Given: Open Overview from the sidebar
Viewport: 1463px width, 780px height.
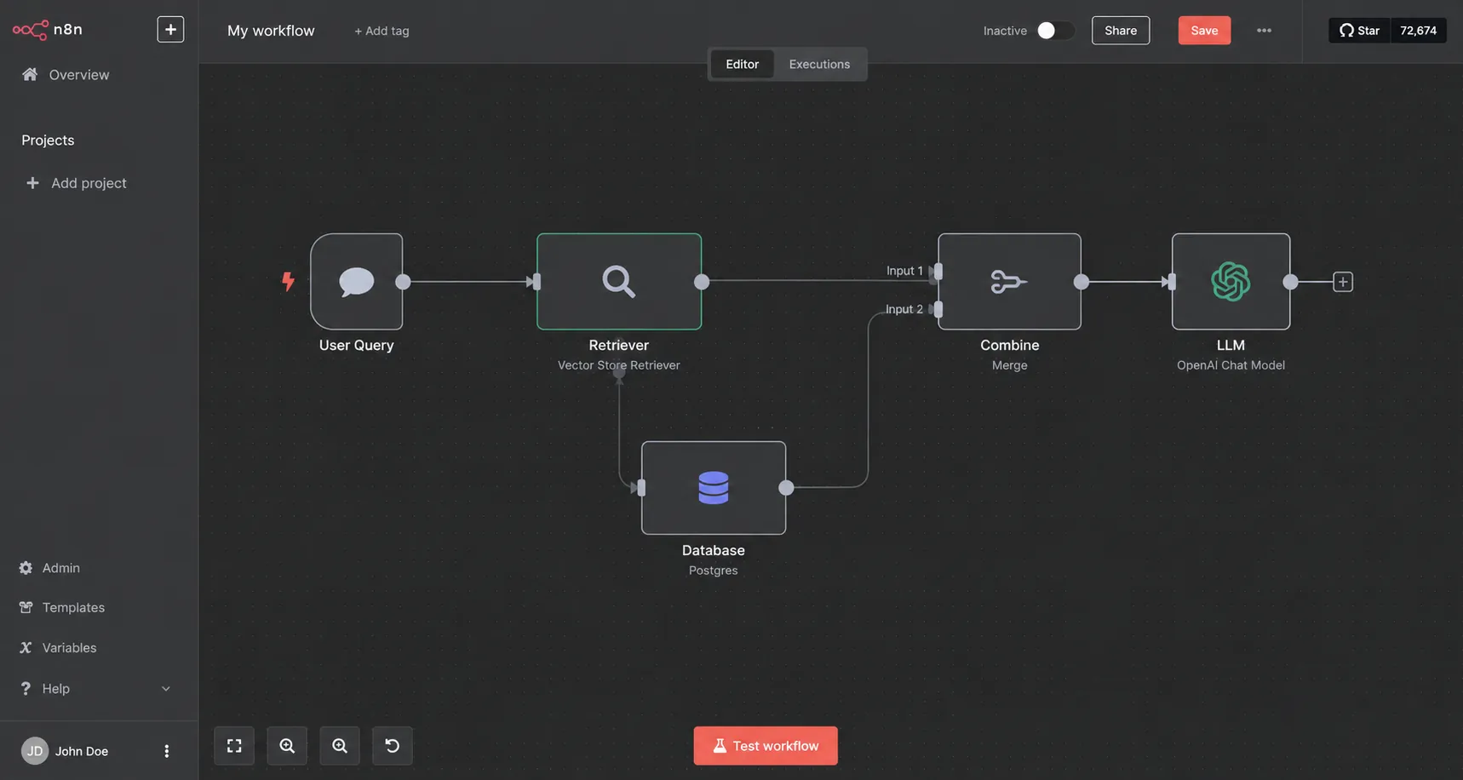Looking at the screenshot, I should [x=66, y=75].
